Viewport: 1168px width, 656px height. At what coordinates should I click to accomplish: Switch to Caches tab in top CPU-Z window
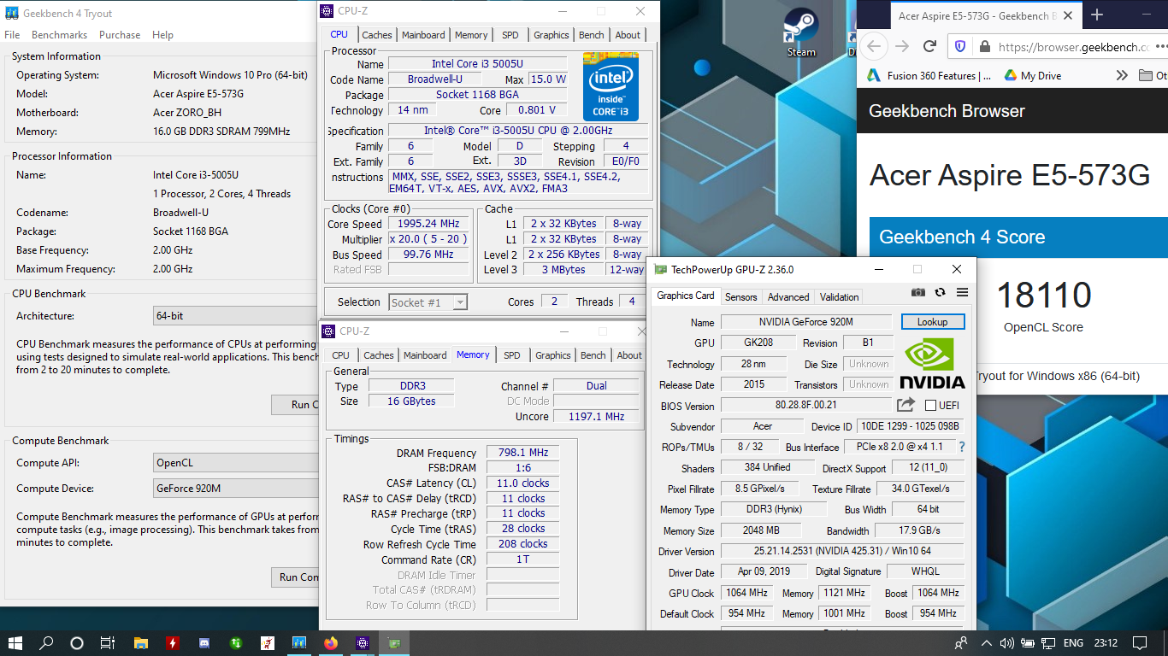[377, 35]
